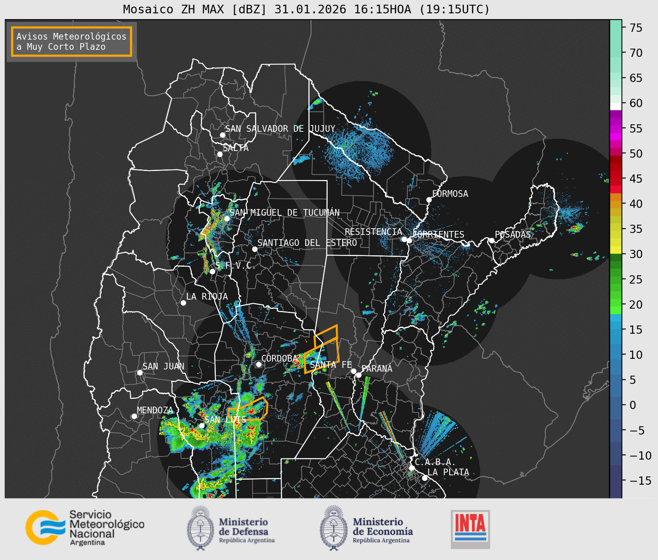Click the SANTIAGO DEL ESTERO label
This screenshot has height=560, width=658.
307,243
